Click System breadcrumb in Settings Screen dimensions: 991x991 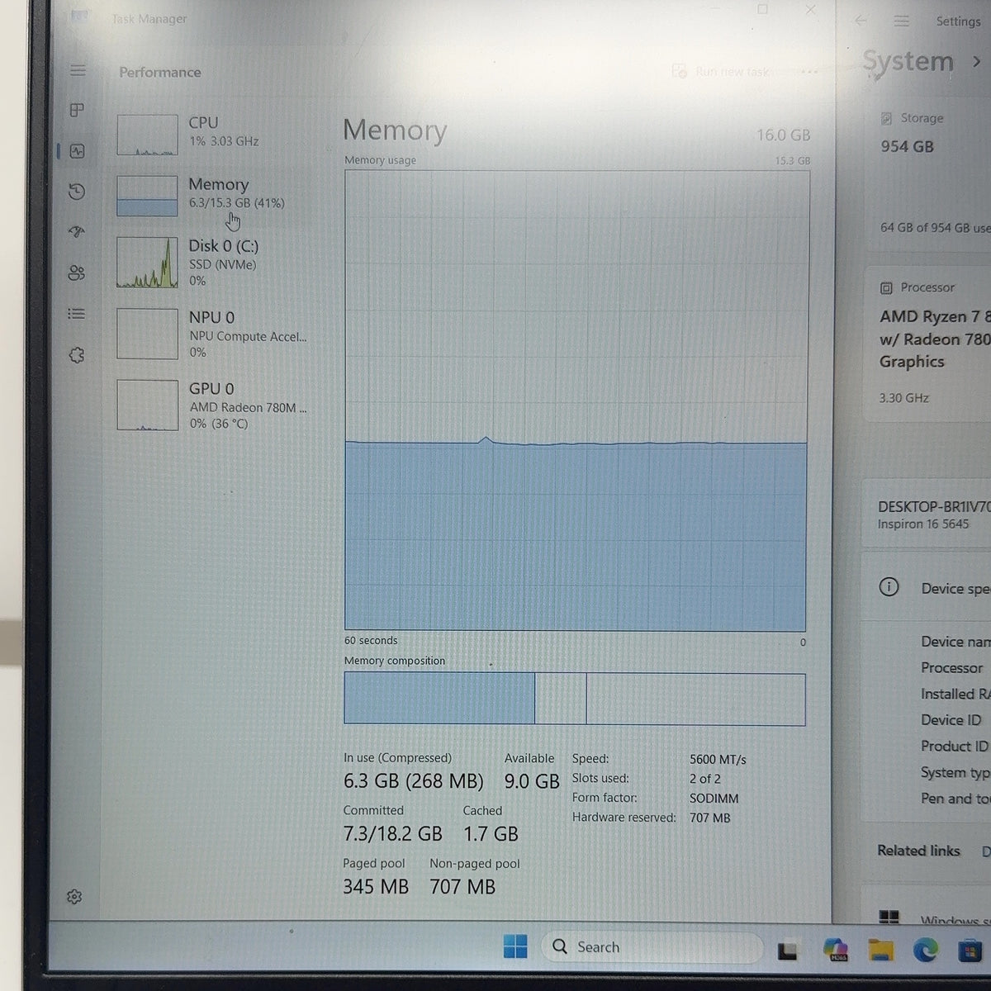click(x=908, y=61)
